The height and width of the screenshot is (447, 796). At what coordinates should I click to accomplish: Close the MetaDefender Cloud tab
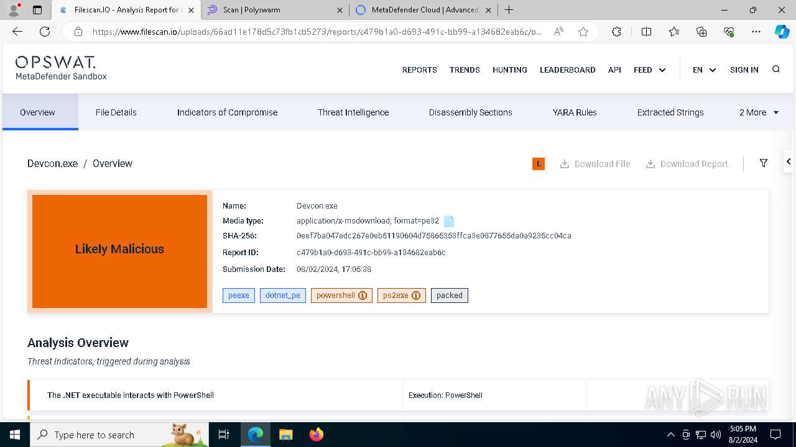pyautogui.click(x=488, y=10)
